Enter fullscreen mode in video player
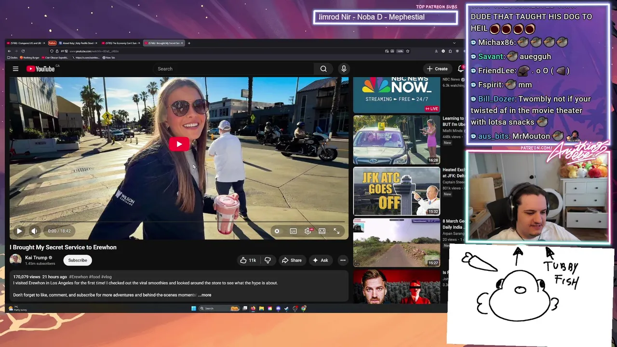This screenshot has height=347, width=617. (x=336, y=231)
